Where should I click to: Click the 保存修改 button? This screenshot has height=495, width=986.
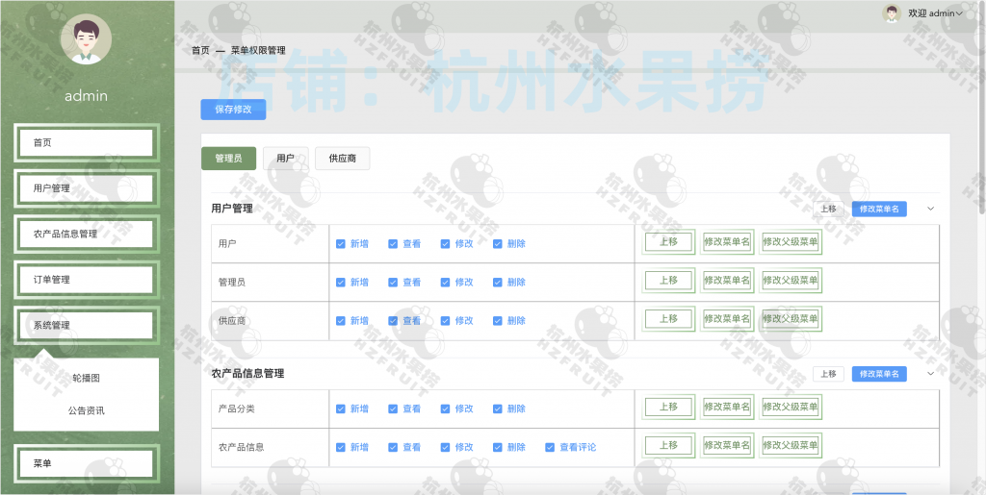coord(233,110)
